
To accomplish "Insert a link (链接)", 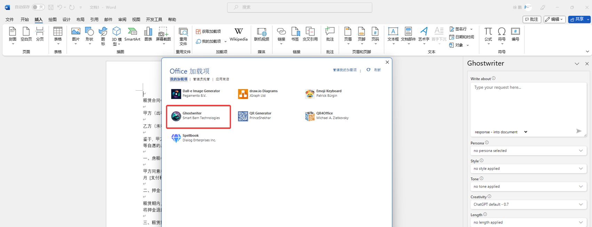I will (281, 35).
